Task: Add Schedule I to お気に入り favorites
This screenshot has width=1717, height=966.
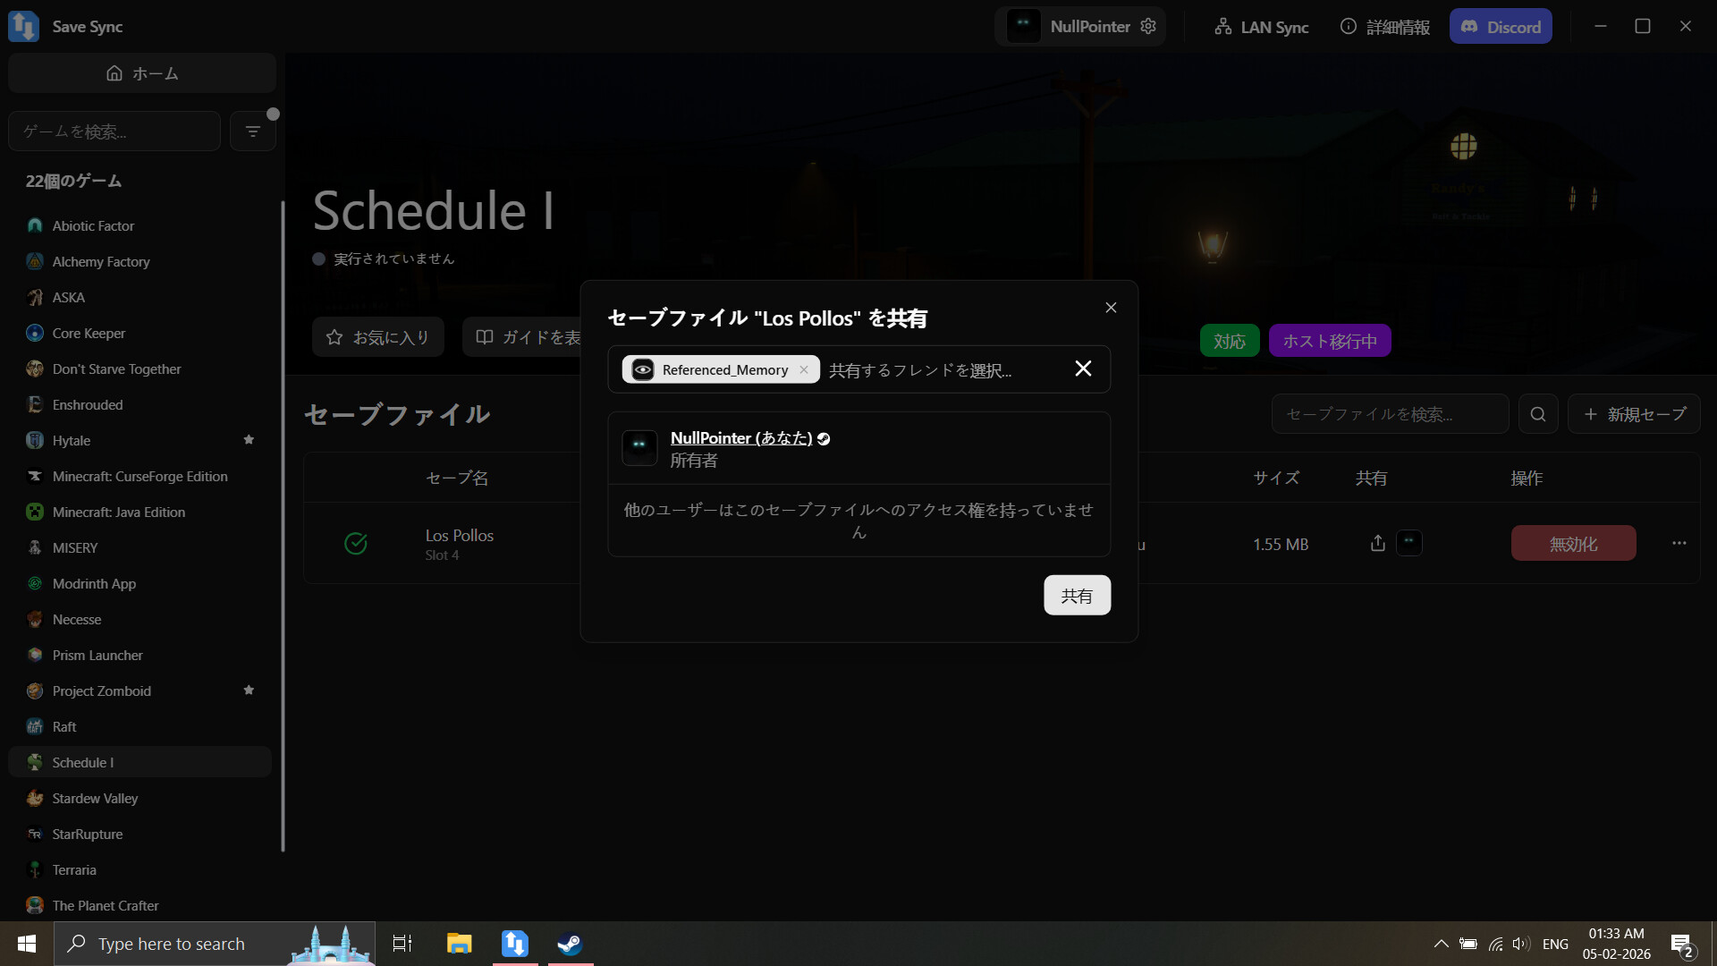Action: pyautogui.click(x=377, y=337)
